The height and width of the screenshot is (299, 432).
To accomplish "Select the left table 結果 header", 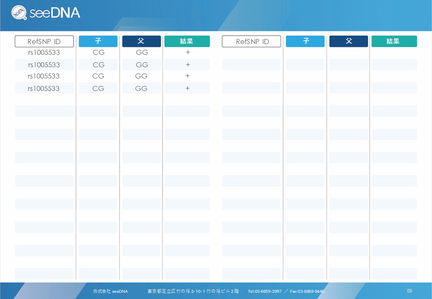I will [x=187, y=41].
